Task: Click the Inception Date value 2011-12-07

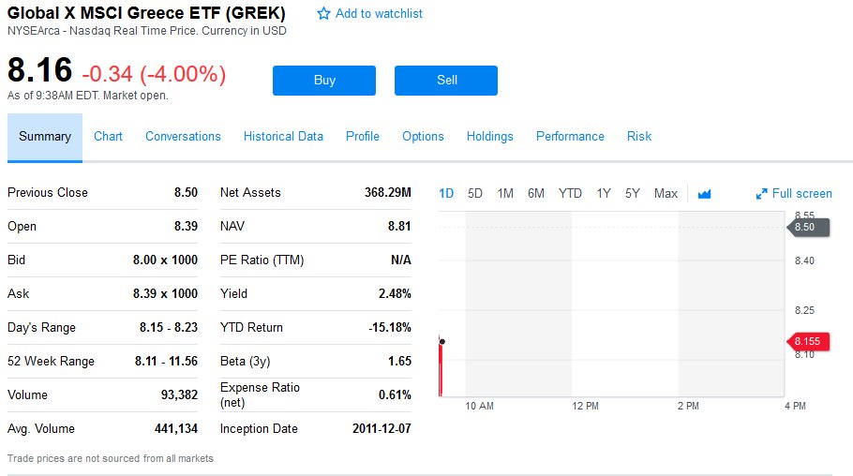Action: click(x=382, y=428)
